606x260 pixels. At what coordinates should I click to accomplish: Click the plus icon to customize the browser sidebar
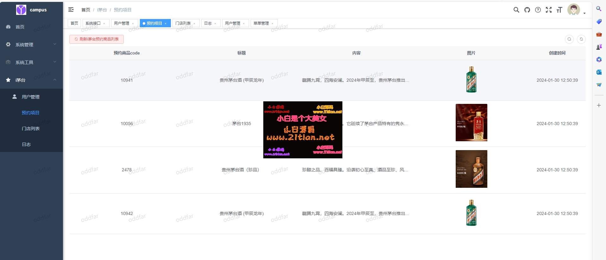coord(599,105)
